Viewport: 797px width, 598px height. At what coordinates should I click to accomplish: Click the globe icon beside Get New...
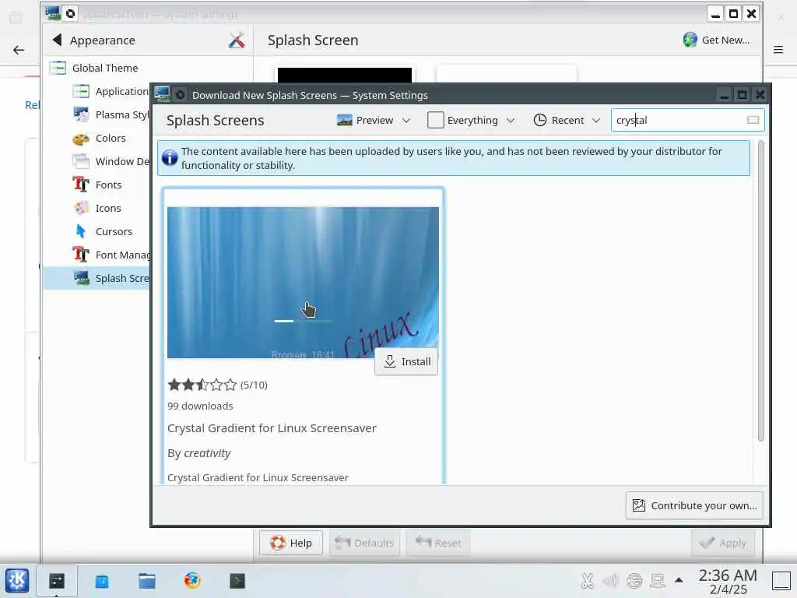tap(690, 40)
